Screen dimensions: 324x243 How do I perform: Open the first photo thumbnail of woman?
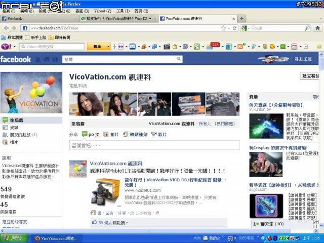tap(86, 104)
